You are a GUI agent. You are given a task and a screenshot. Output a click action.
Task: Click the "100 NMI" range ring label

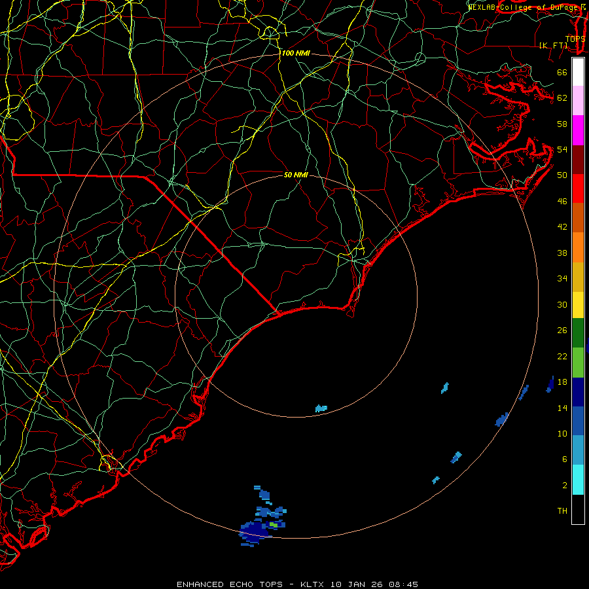[x=296, y=54]
